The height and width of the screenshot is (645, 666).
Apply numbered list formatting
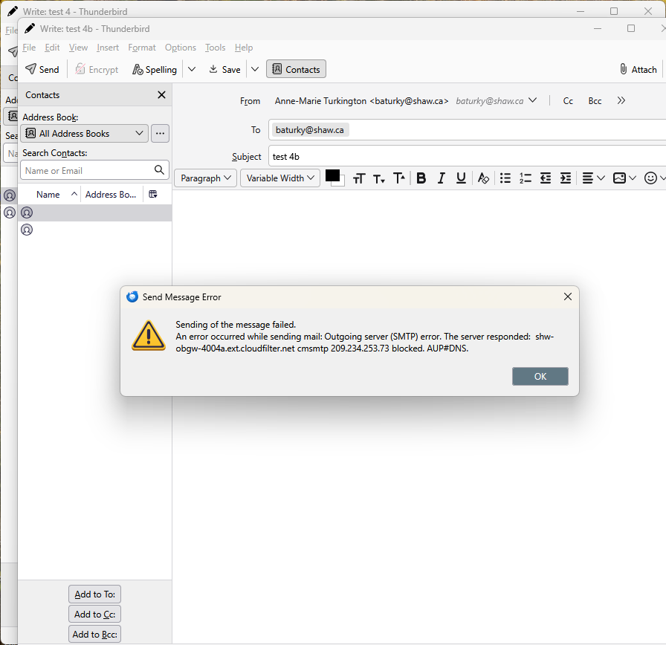526,178
